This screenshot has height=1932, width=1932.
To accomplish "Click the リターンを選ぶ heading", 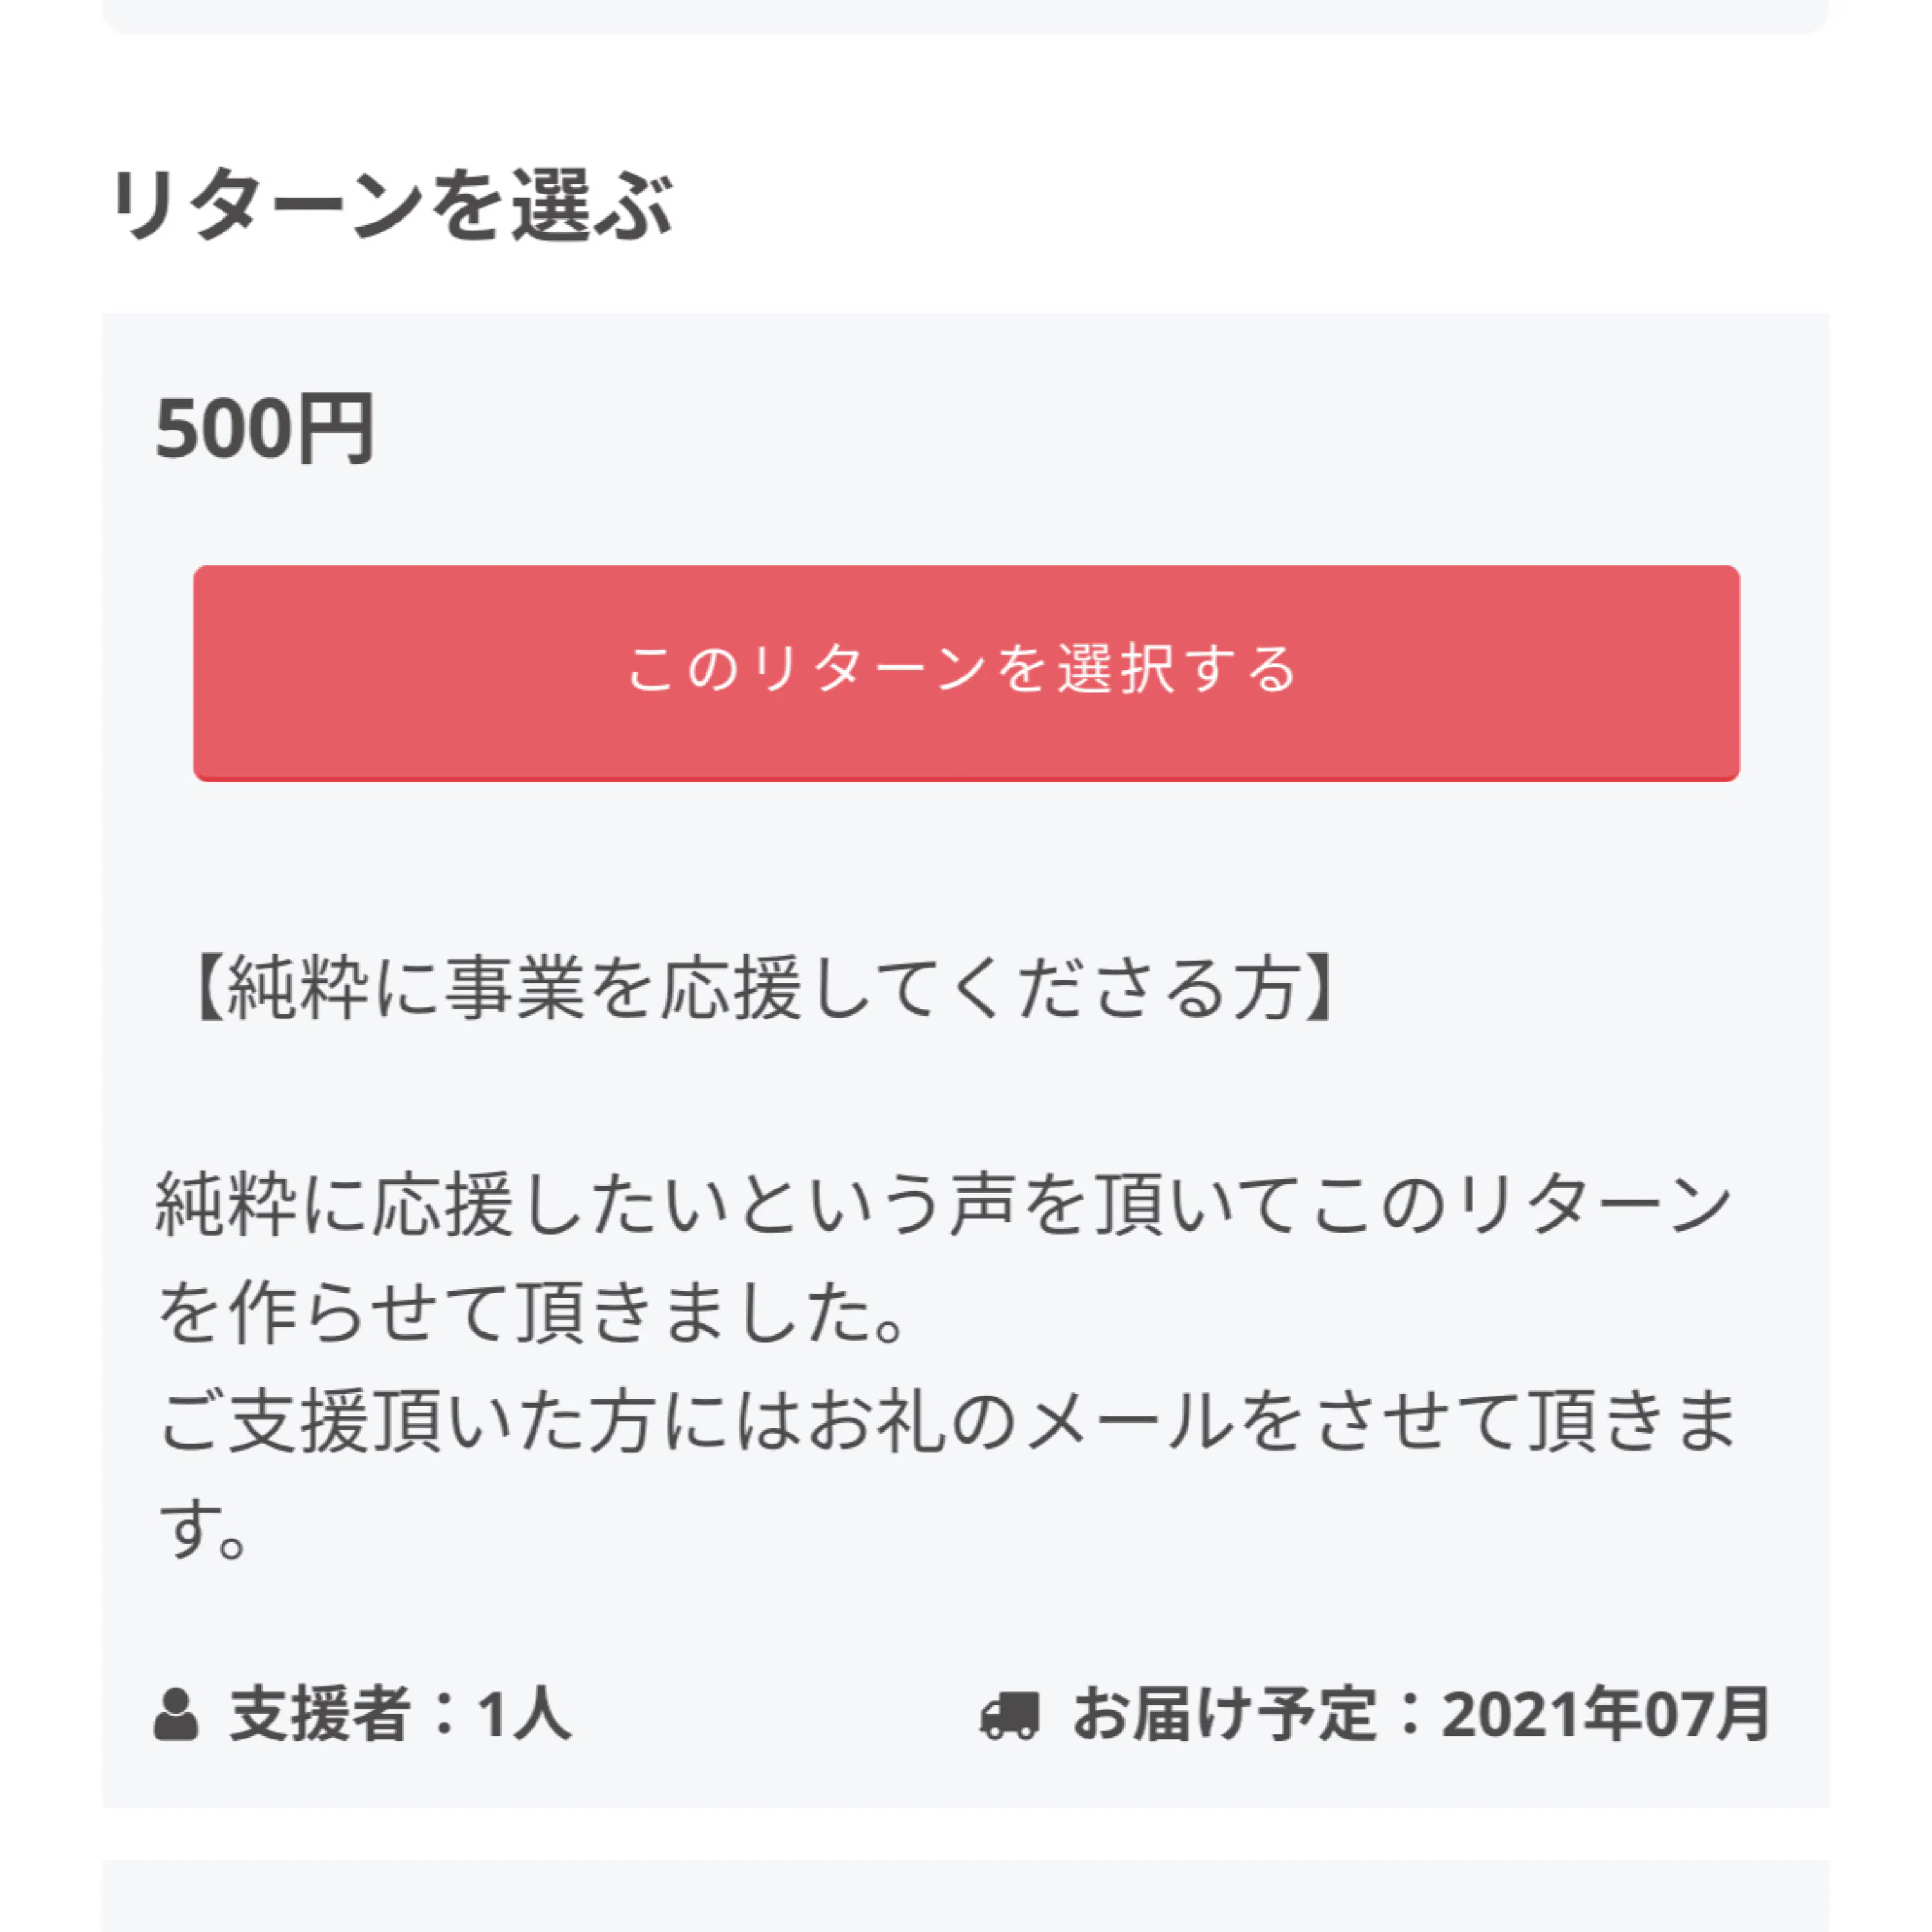I will (392, 205).
